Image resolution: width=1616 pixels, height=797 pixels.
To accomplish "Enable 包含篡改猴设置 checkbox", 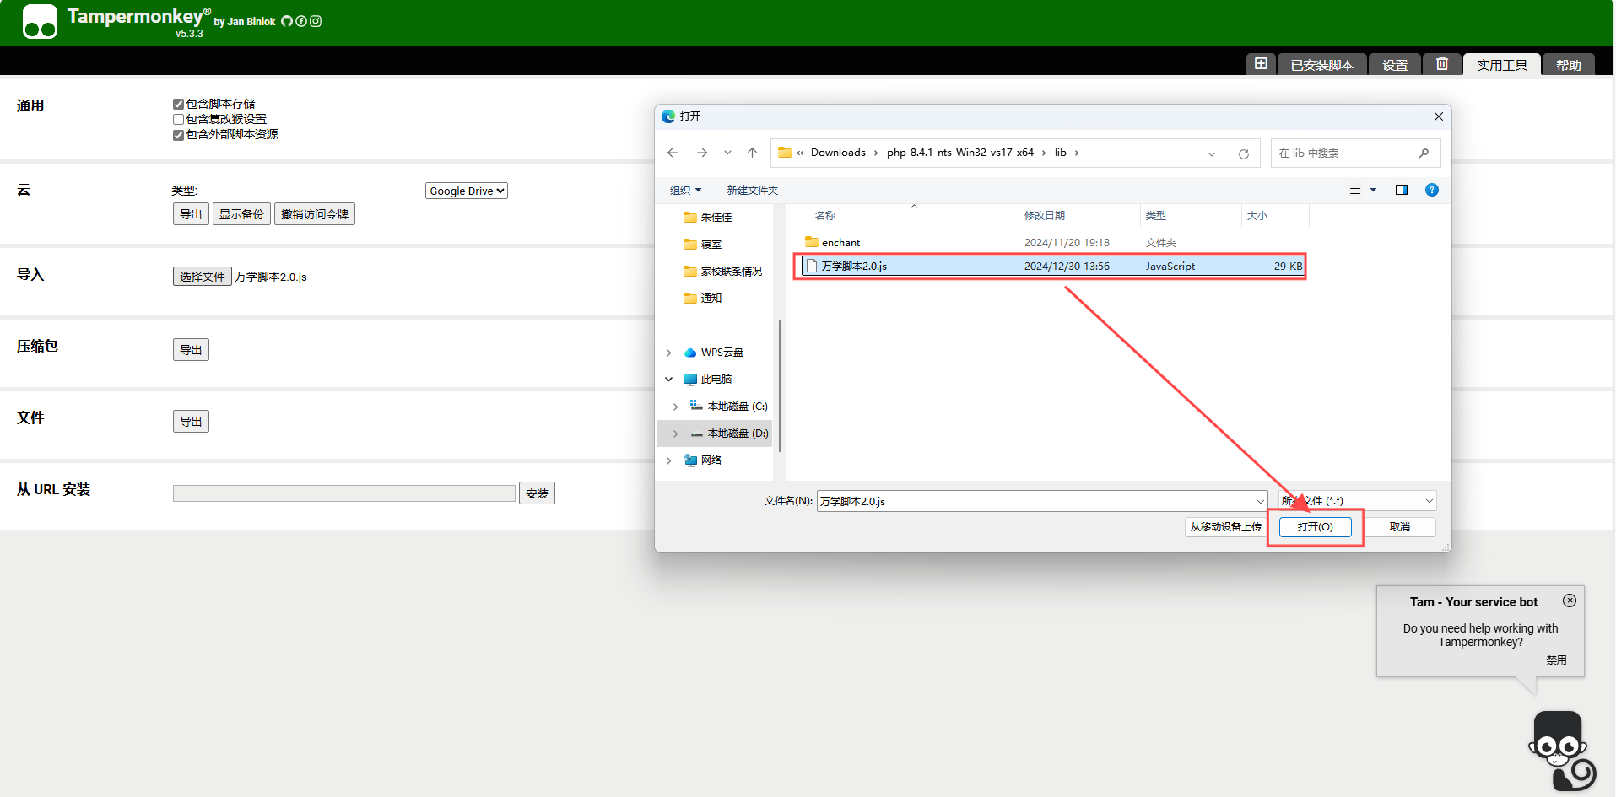I will tap(178, 120).
